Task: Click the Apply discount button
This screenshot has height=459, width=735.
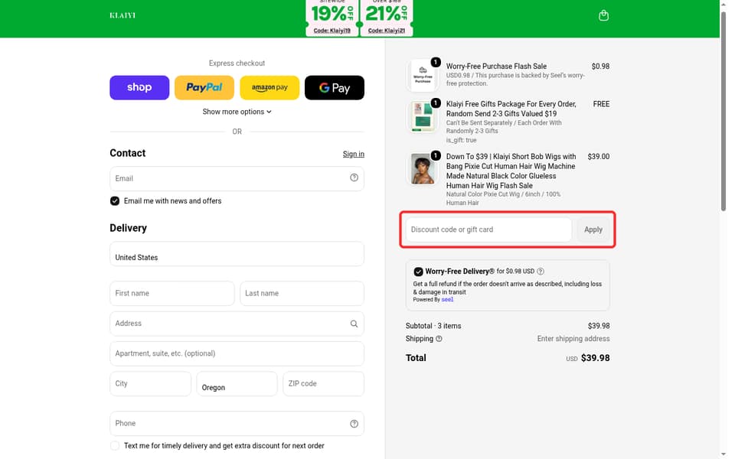Action: pos(593,229)
